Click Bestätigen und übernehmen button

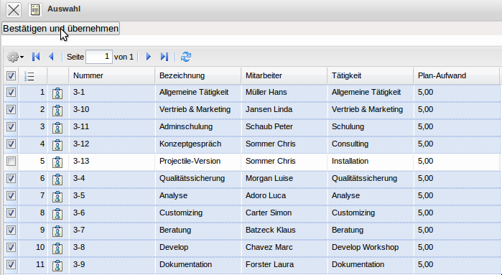[x=61, y=29]
